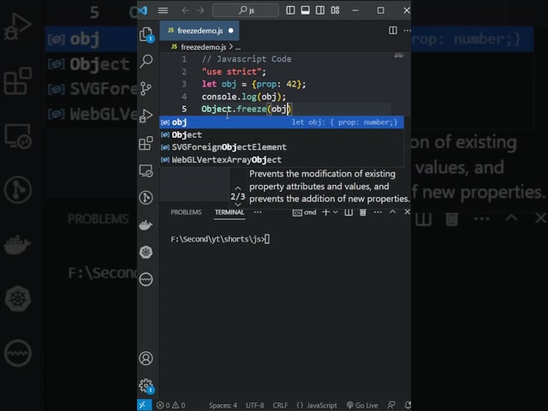Open the terminal launch profile dropdown
Viewport: 548px width, 411px height.
336,212
